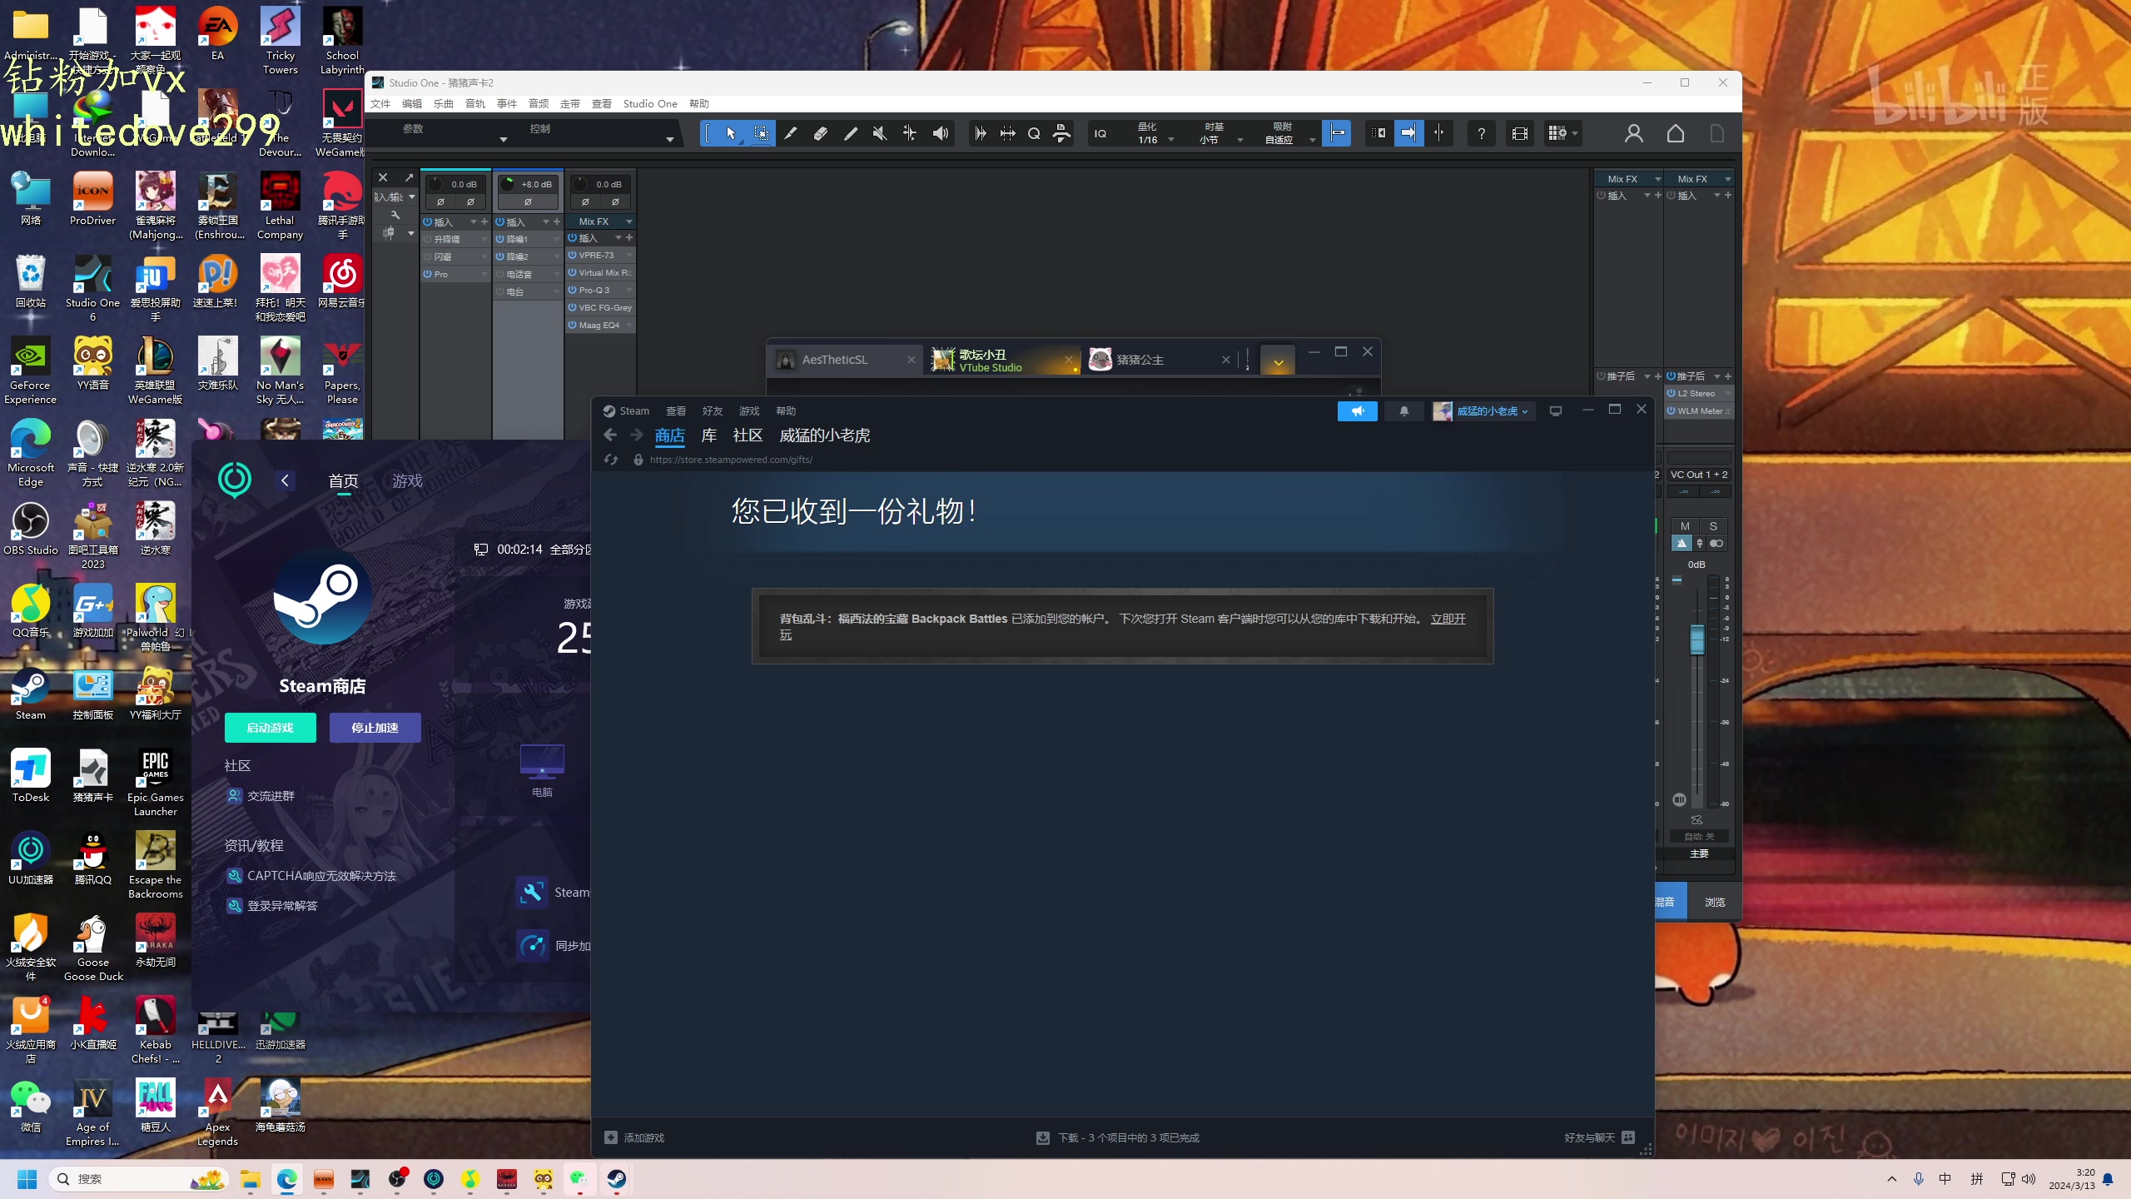Click the Steam announcements megaphone icon
The height and width of the screenshot is (1199, 2131).
(1357, 411)
